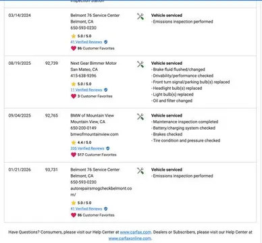Click verified shield in 03/14/2024 entry reviews
The image size is (262, 243).
[x=106, y=42]
